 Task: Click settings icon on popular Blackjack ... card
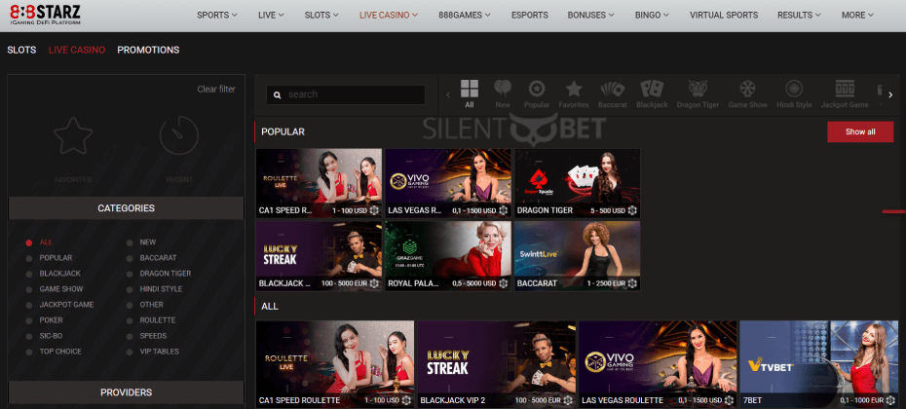374,283
